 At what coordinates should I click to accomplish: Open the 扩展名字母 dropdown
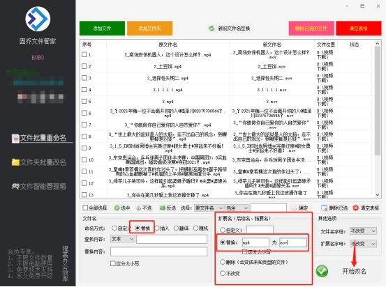(x=363, y=244)
